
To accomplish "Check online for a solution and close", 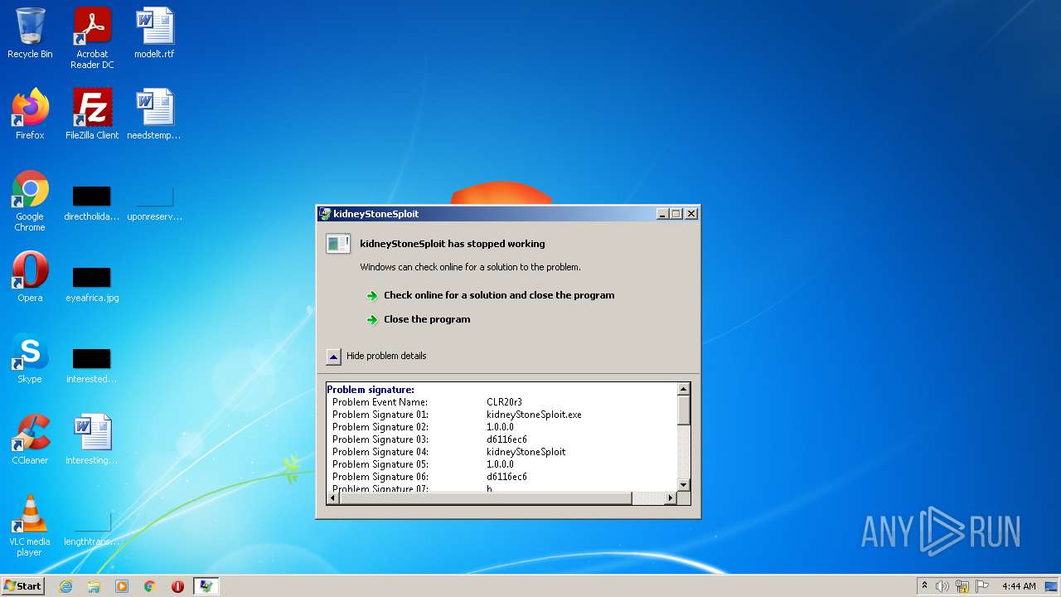I will tap(499, 295).
